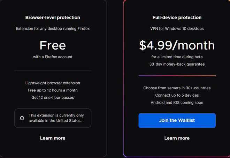Select the Full-device protection heading
The width and height of the screenshot is (230, 158).
click(x=177, y=18)
